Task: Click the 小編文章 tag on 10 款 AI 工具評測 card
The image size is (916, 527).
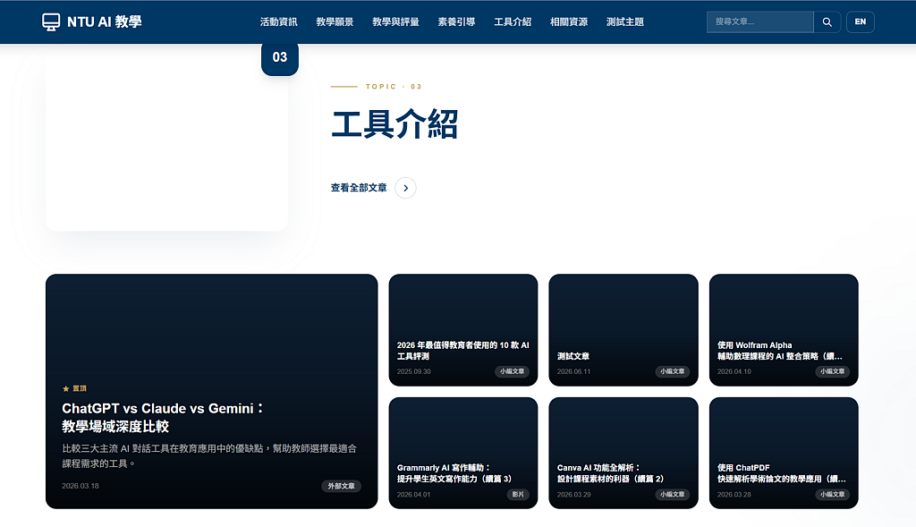Action: 513,371
